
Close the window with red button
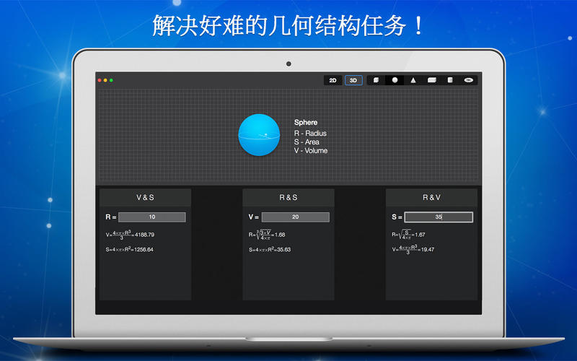pyautogui.click(x=100, y=80)
